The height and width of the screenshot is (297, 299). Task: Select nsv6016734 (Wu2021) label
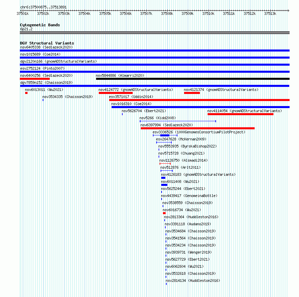pos(182,210)
